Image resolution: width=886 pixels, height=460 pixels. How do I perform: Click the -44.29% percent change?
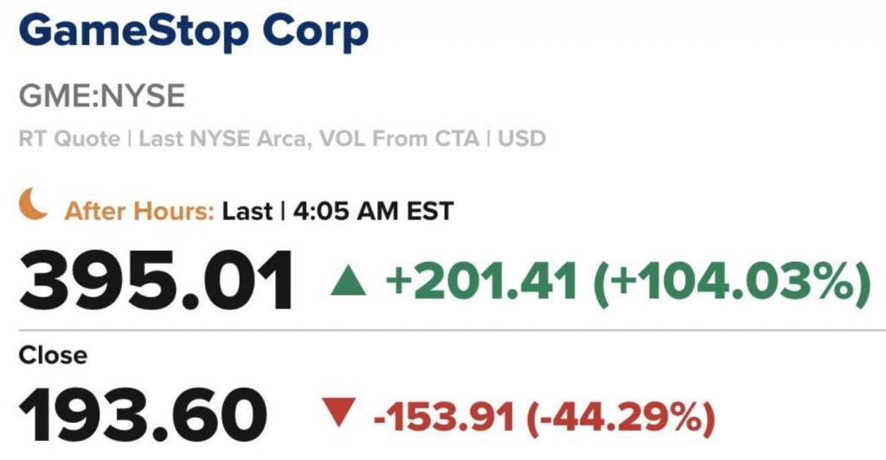click(x=620, y=418)
